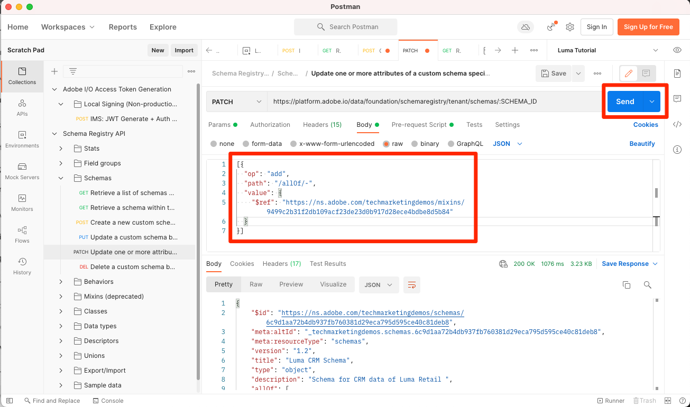Switch to the Raw response view tab

tap(256, 284)
